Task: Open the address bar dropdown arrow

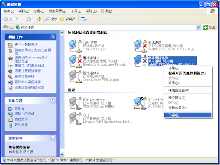Action: (199, 27)
